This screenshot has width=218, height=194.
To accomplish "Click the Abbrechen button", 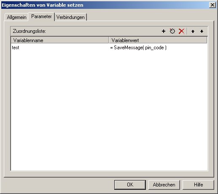I will coord(164,185).
